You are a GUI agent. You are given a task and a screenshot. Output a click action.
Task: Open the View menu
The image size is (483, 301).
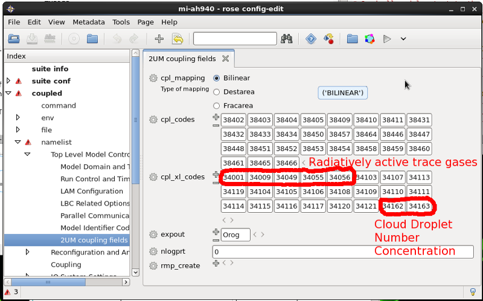(x=56, y=22)
